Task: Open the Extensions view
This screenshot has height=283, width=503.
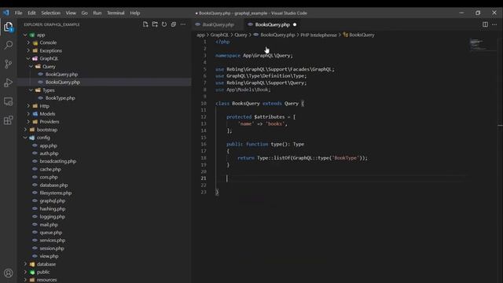Action: point(9,120)
